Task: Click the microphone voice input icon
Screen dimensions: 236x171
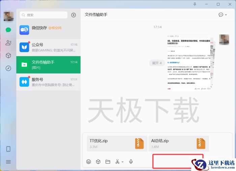Action: coord(131,162)
